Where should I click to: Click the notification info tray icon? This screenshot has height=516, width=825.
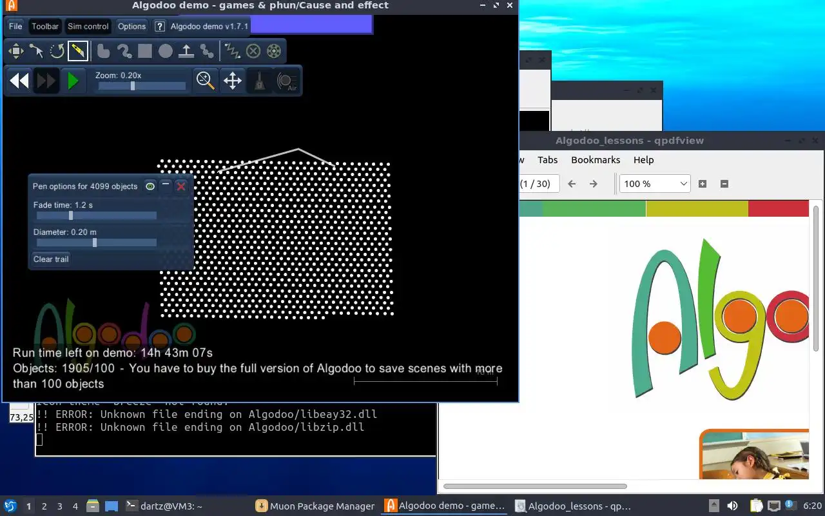790,506
